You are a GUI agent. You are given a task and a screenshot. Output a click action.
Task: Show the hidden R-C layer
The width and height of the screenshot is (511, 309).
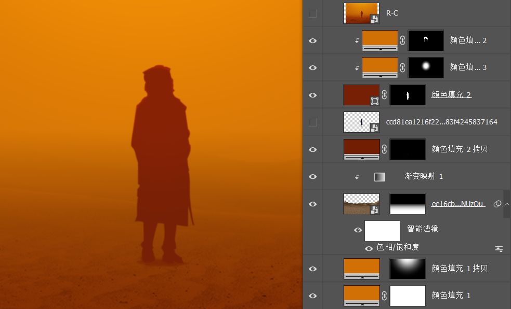[x=312, y=13]
